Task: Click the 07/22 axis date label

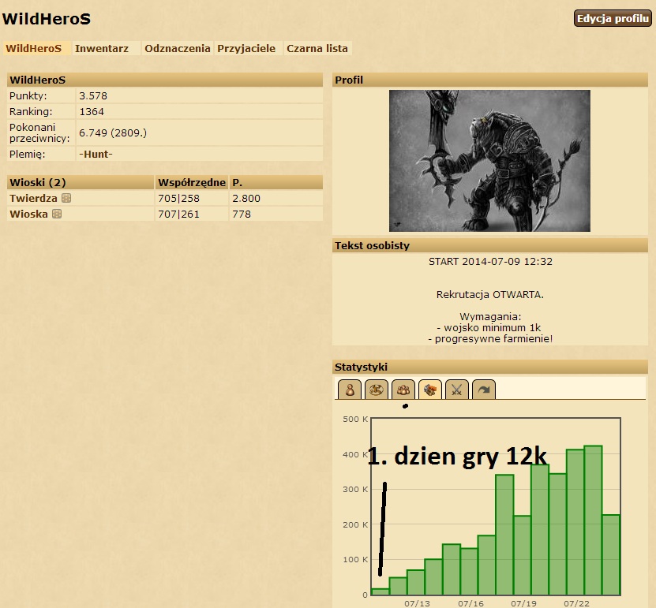Action: 576,603
